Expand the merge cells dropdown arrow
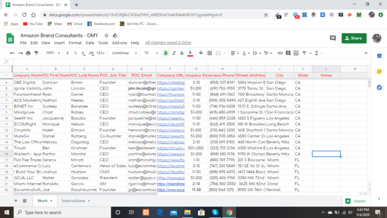Image resolution: width=387 pixels, height=218 pixels. pos(224,53)
